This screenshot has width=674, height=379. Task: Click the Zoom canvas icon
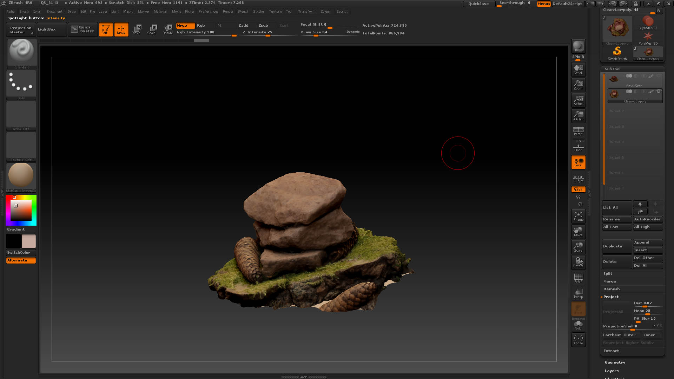click(578, 85)
